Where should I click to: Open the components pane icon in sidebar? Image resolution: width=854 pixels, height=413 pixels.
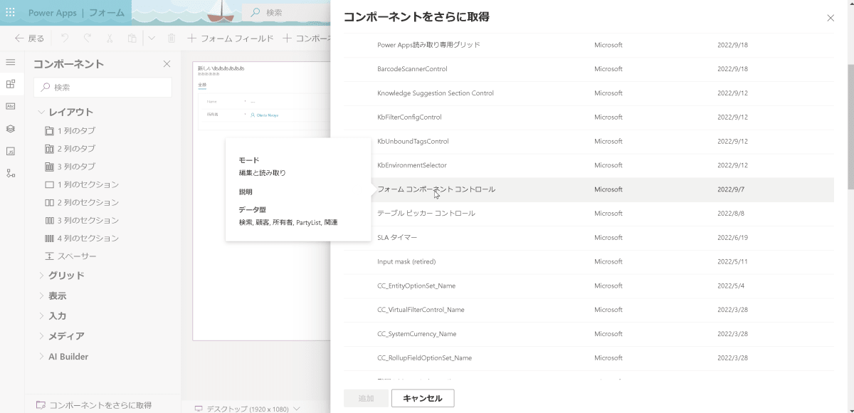click(11, 84)
